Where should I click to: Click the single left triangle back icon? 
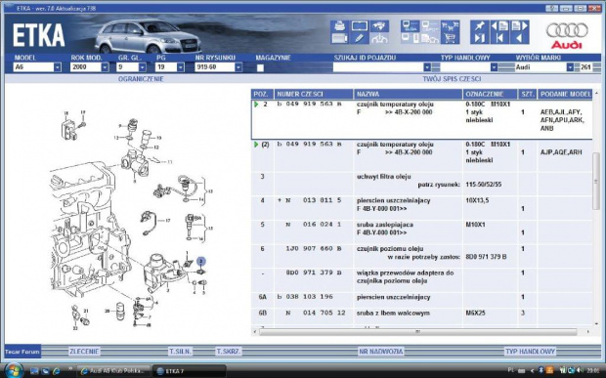pyautogui.click(x=519, y=38)
